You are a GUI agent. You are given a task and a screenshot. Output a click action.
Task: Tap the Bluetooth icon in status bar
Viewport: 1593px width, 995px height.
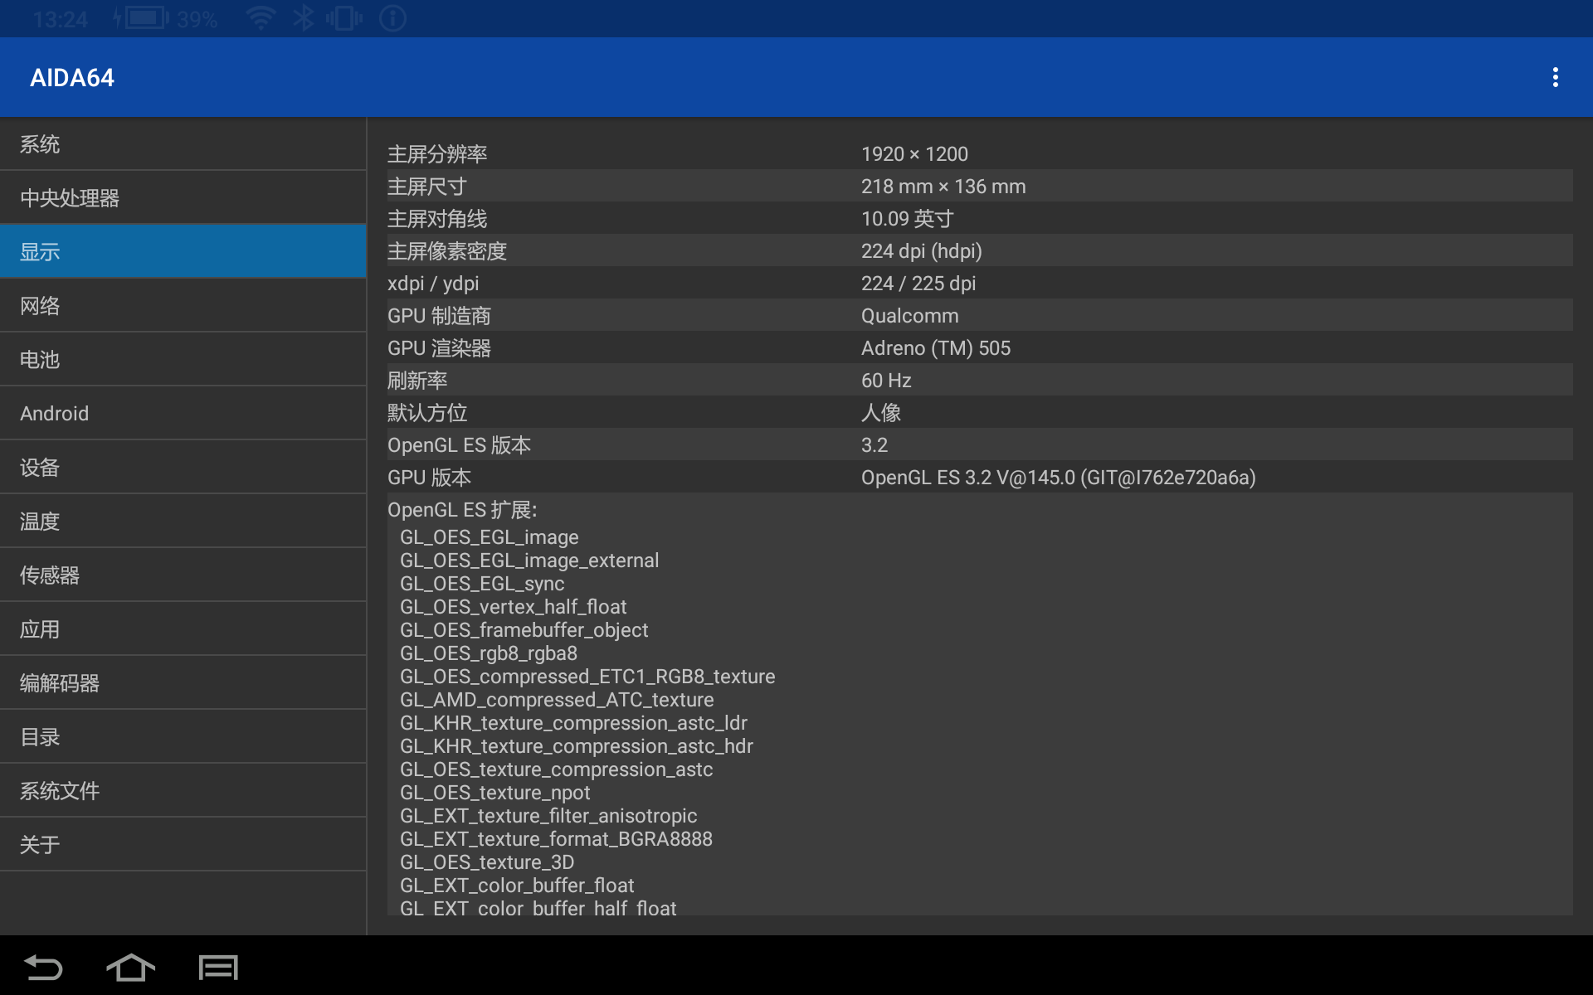304,18
